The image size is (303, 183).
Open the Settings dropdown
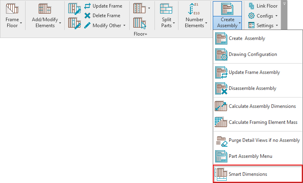coord(277,26)
